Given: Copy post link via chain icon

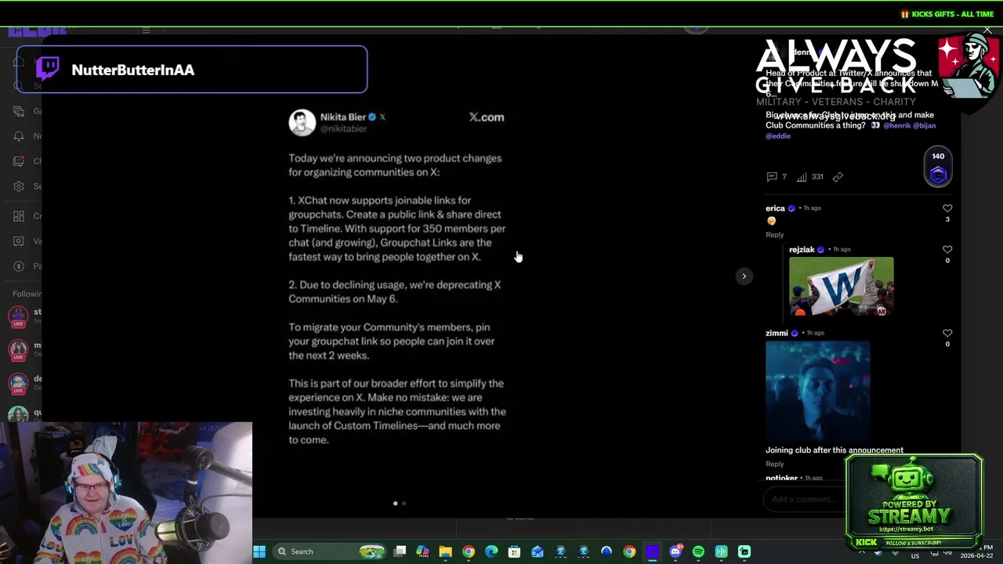Looking at the screenshot, I should pos(838,177).
